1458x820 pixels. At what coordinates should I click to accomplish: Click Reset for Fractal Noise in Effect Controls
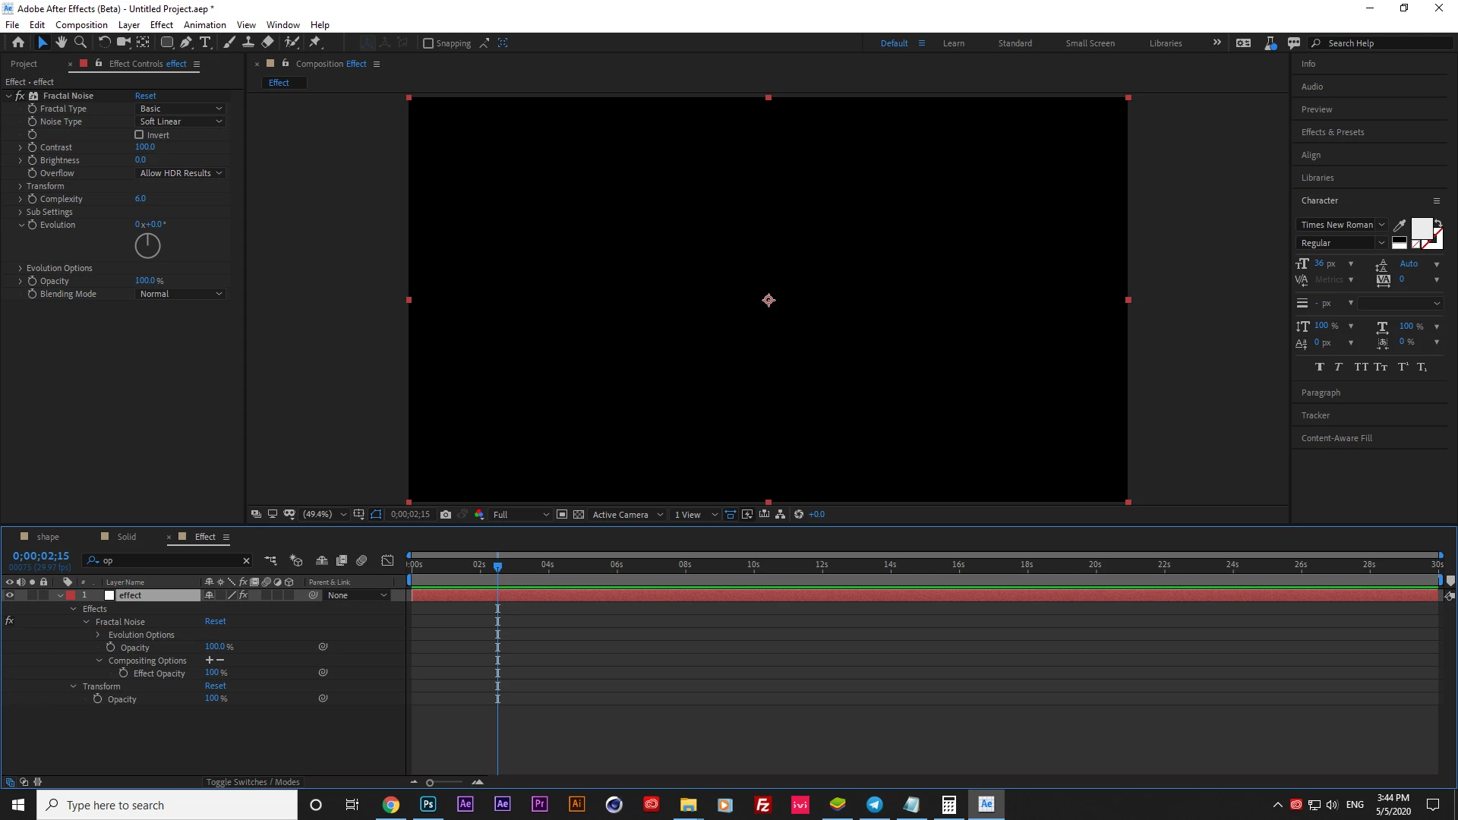pyautogui.click(x=145, y=96)
